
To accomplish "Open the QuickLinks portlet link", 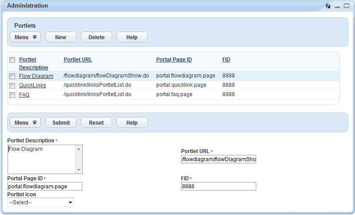I will (32, 85).
